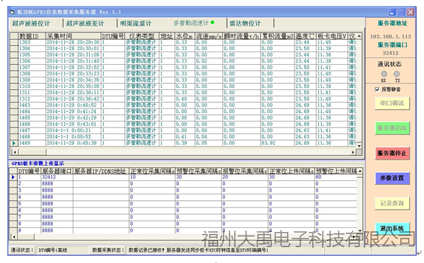Click water level 0.40 in row 1312
This screenshot has width=424, height=263.
185,99
